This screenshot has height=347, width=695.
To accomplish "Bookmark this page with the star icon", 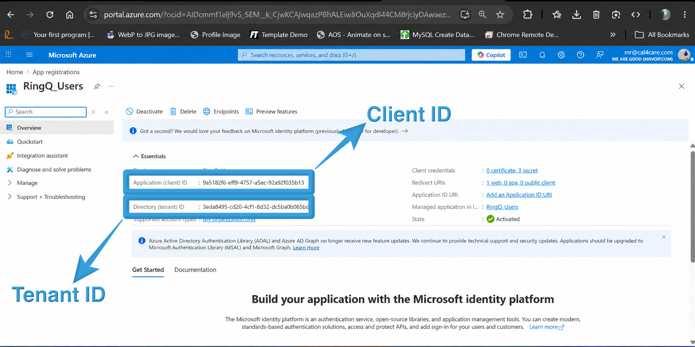I will click(x=500, y=15).
